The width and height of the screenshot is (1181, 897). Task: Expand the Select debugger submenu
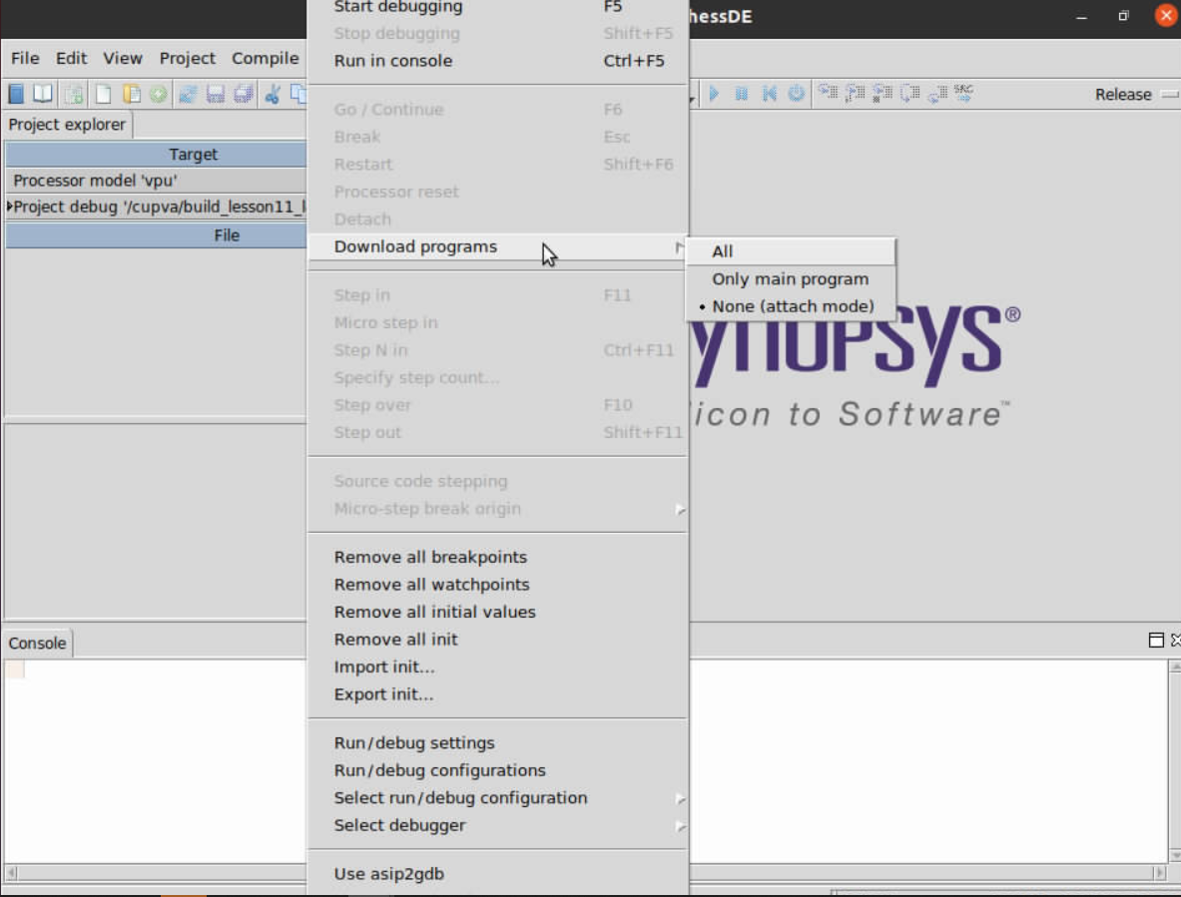399,825
